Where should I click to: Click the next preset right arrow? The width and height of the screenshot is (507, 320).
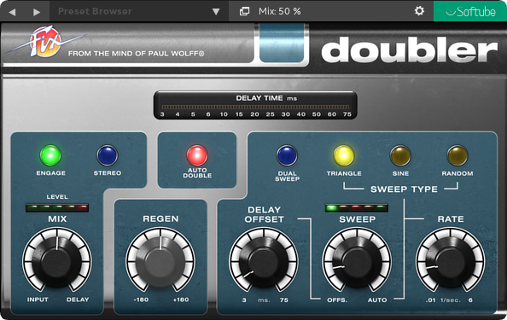(x=37, y=12)
